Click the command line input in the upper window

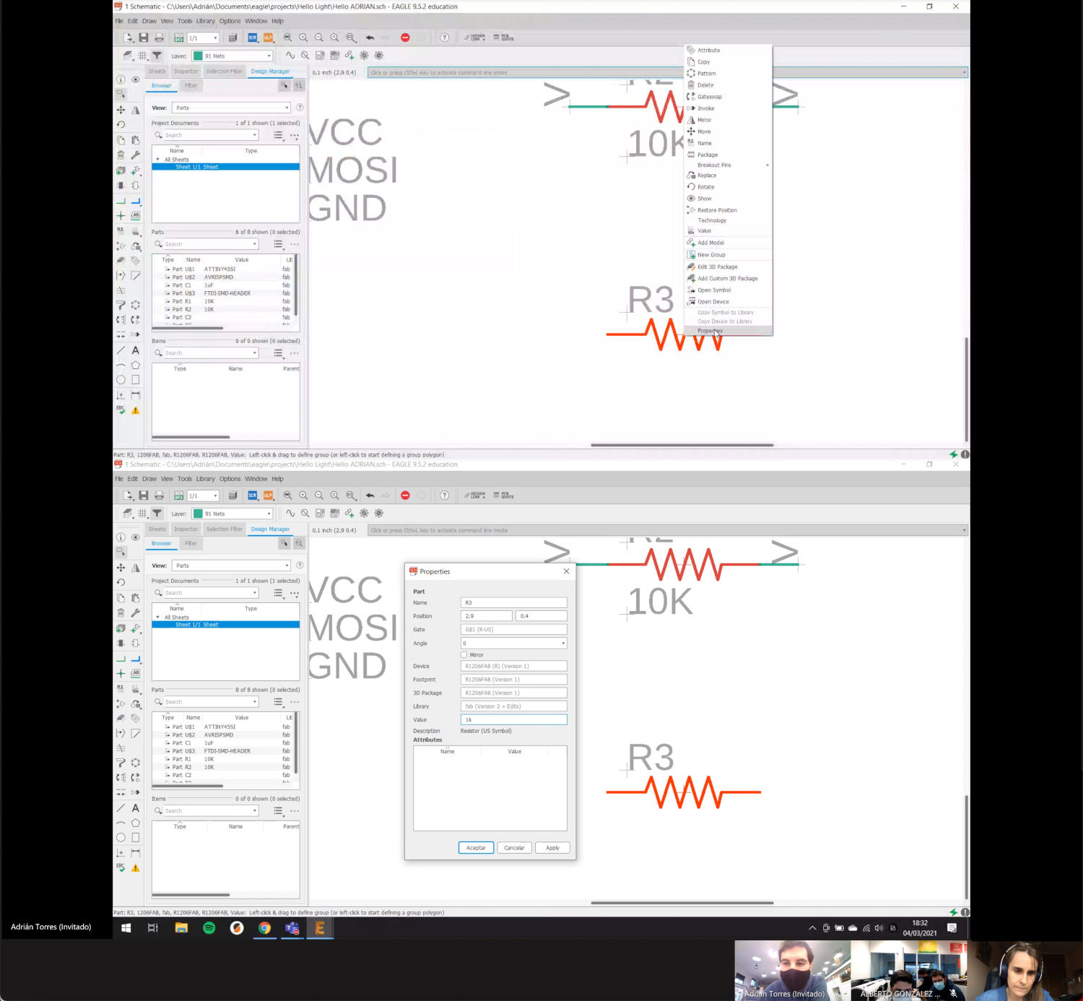click(x=667, y=72)
